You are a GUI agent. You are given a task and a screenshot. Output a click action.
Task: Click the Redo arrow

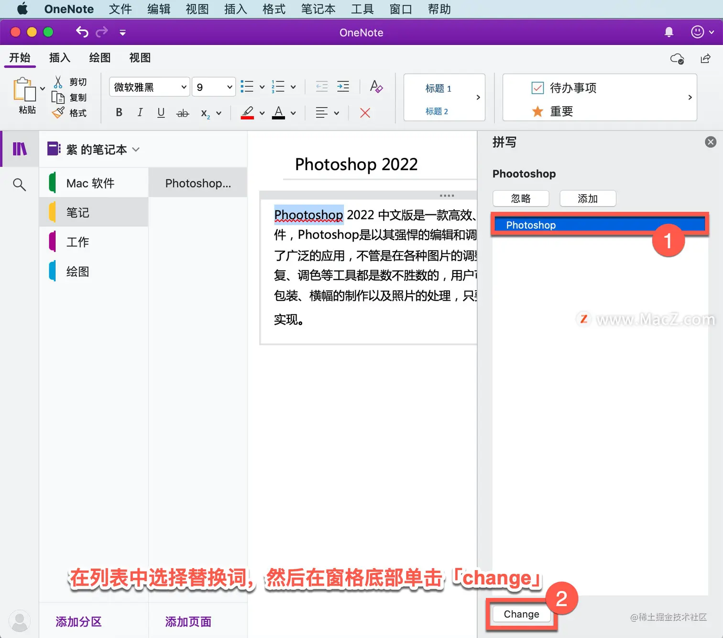pyautogui.click(x=102, y=32)
